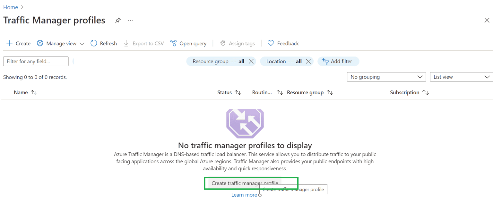Remove the Location filter with X
This screenshot has width=493, height=205.
point(308,61)
